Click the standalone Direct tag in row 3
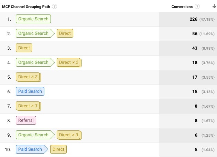The image size is (217, 157). click(x=24, y=48)
